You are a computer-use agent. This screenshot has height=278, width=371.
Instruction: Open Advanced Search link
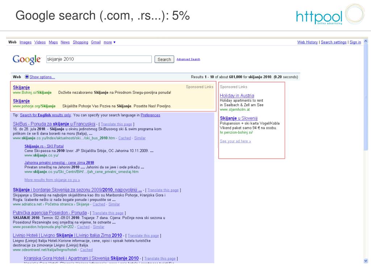click(188, 59)
